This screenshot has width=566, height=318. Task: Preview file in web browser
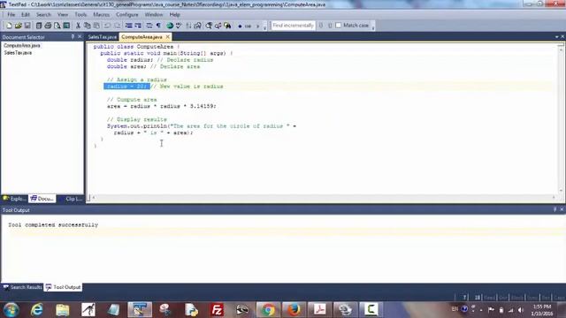point(170,26)
